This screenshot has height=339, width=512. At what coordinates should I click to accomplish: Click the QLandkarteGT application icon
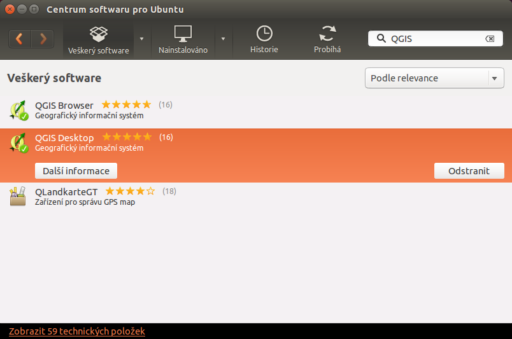tap(18, 196)
